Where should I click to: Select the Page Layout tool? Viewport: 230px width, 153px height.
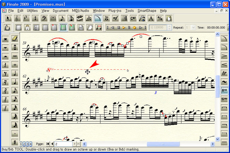click(x=169, y=18)
